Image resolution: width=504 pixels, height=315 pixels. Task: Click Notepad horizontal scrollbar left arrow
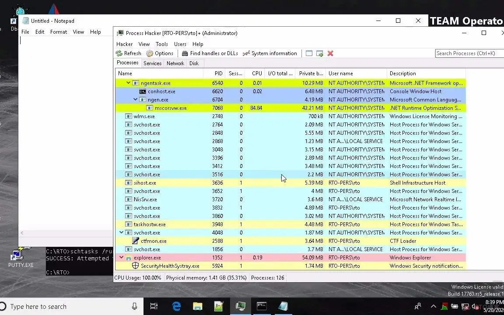[x=22, y=233]
